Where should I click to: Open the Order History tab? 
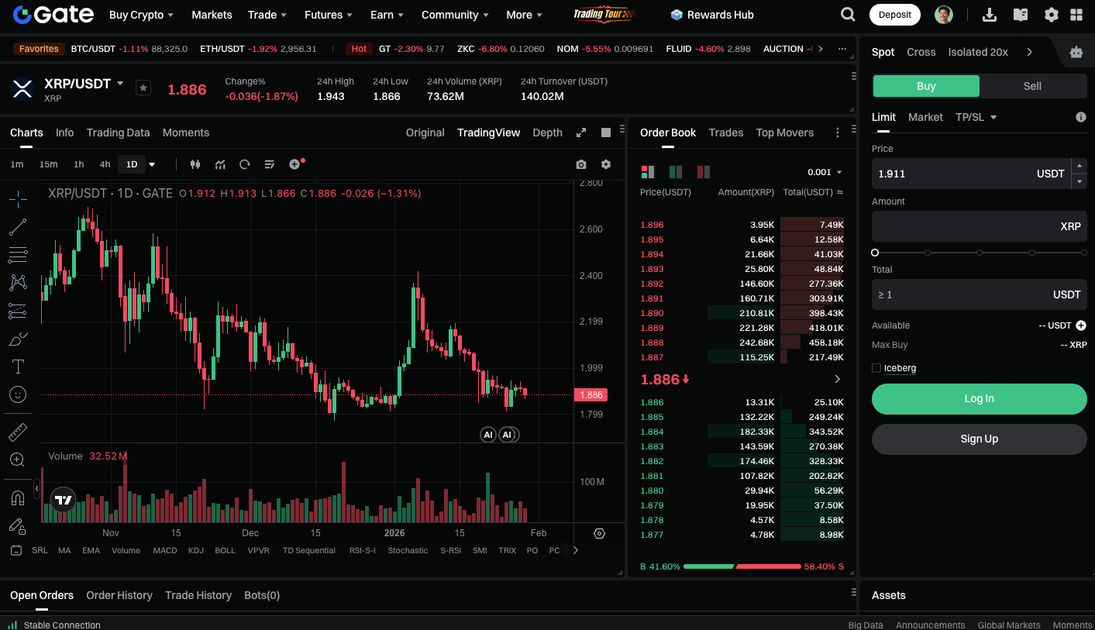[x=119, y=595]
